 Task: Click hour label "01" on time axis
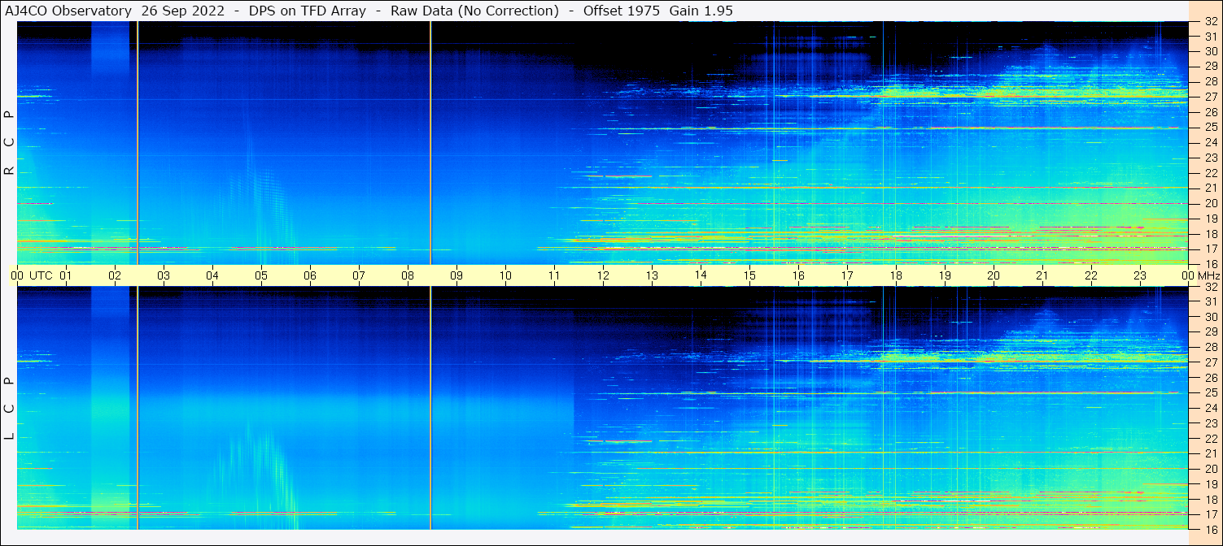point(66,275)
